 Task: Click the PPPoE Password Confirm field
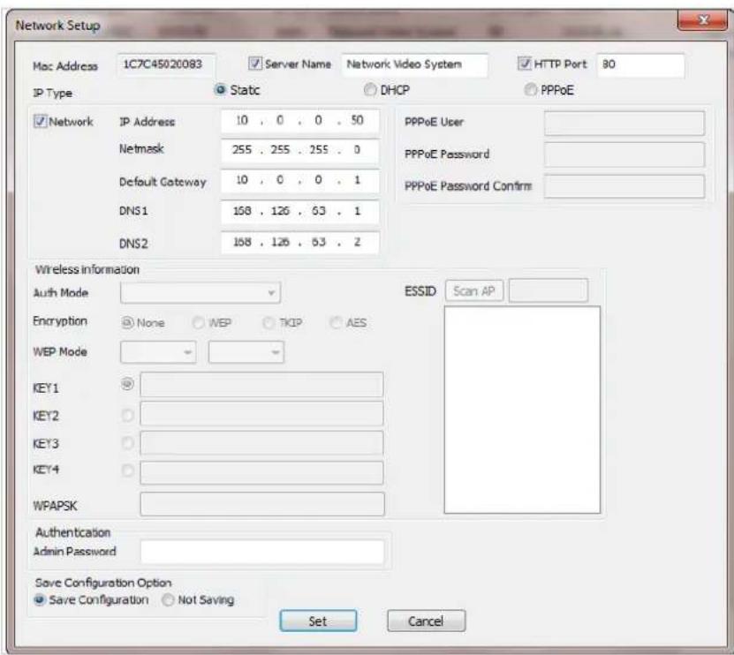(624, 186)
